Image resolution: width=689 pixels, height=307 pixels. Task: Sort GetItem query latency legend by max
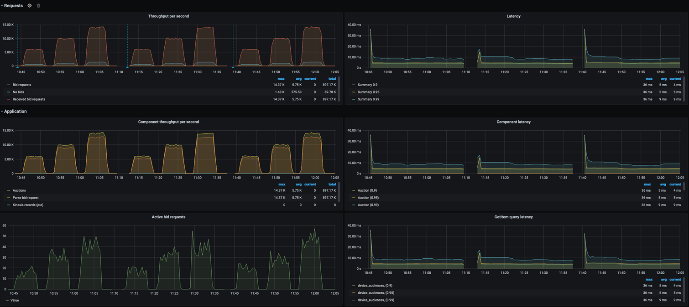click(649, 280)
